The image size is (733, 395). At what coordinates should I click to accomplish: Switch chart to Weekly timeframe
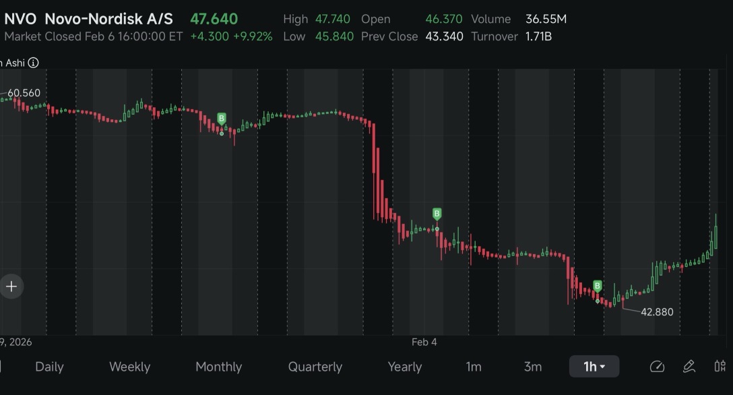click(130, 367)
